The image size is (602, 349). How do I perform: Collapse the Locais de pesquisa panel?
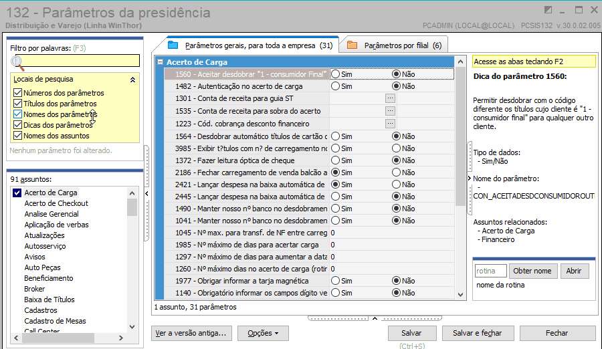(x=132, y=80)
